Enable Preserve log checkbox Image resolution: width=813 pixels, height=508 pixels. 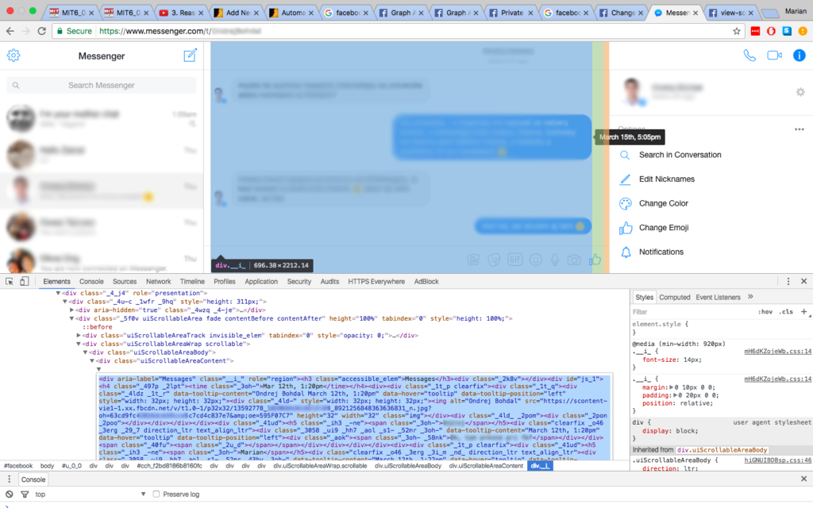[x=156, y=494]
